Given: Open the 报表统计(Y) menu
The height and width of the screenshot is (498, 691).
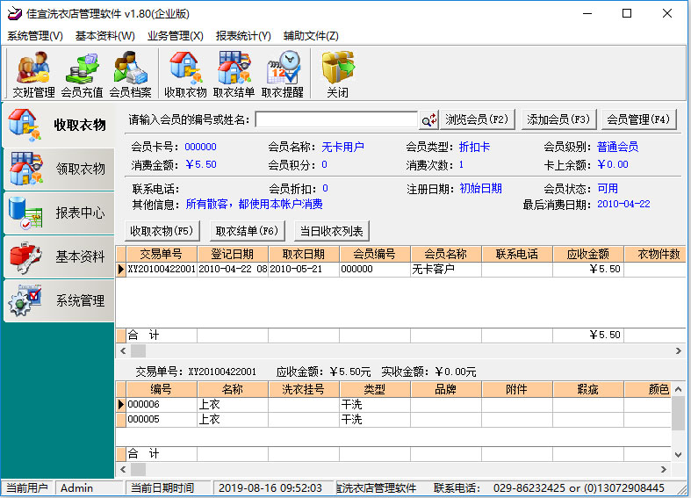Looking at the screenshot, I should click(243, 36).
